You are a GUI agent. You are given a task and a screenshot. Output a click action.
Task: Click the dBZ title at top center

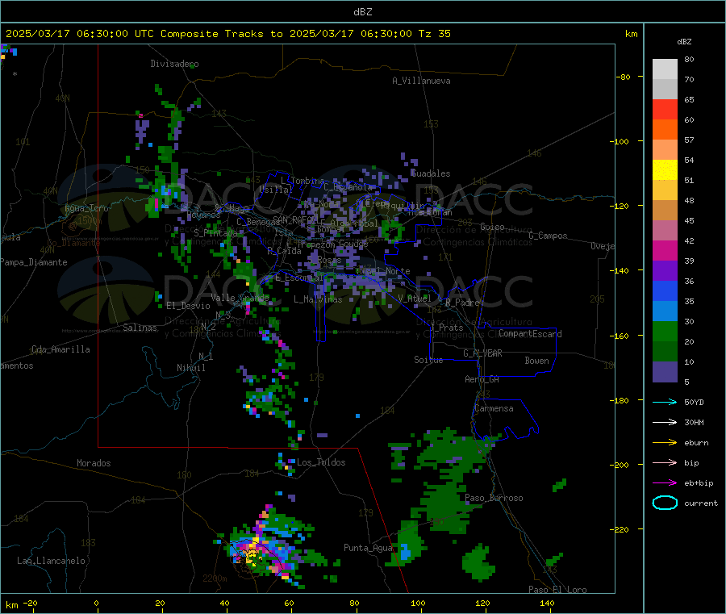coord(362,12)
